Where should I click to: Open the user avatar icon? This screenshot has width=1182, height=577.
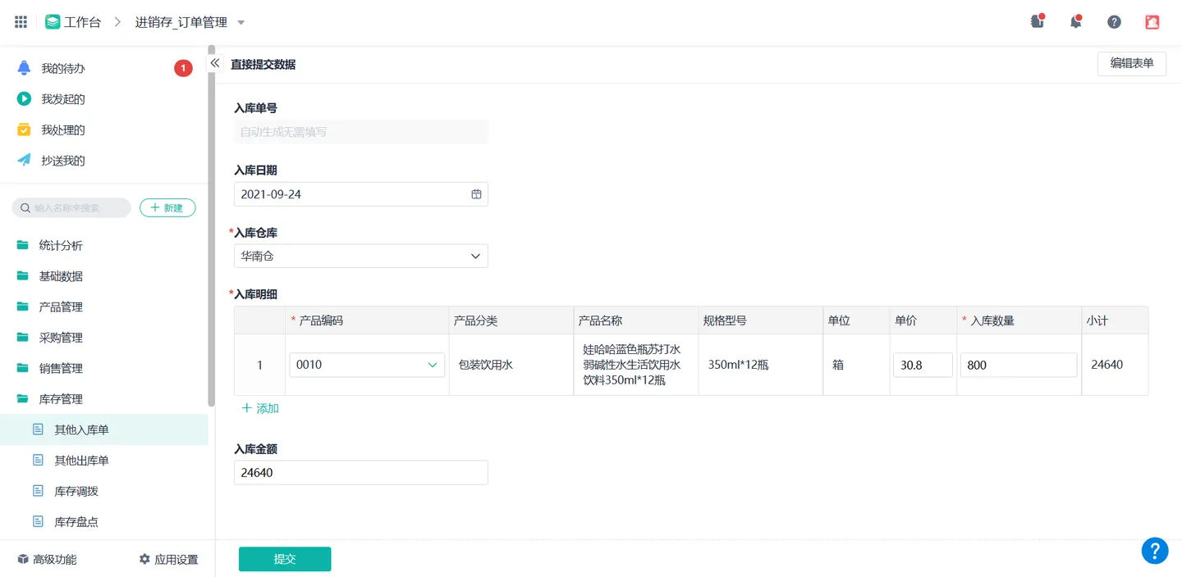coord(1152,22)
